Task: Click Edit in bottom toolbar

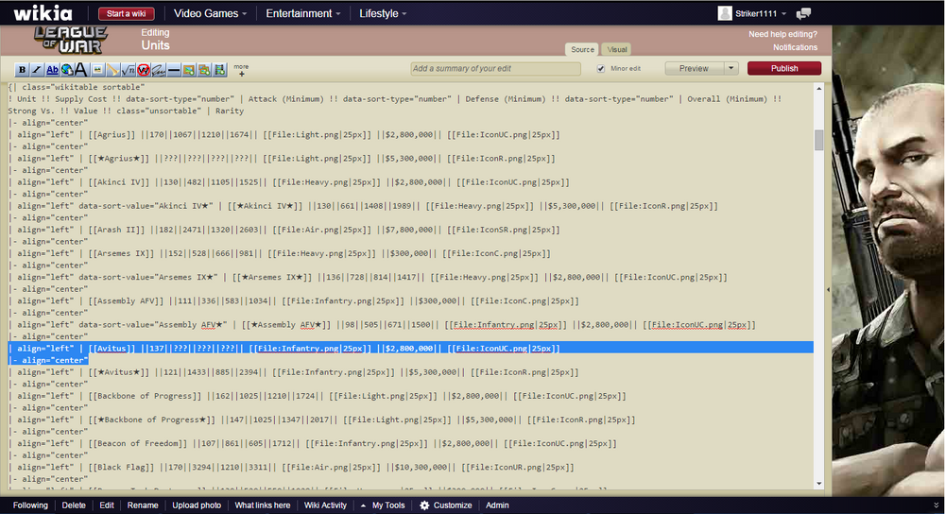Action: (107, 505)
